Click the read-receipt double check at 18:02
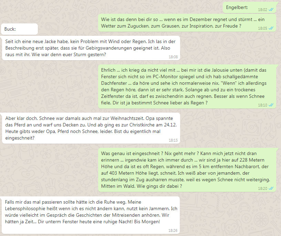Screen dimensions: 281x236 pos(271,10)
